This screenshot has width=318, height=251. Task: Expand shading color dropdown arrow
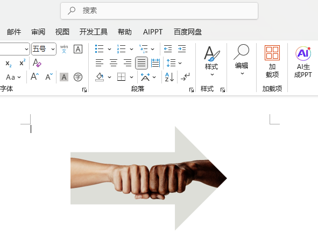109,77
